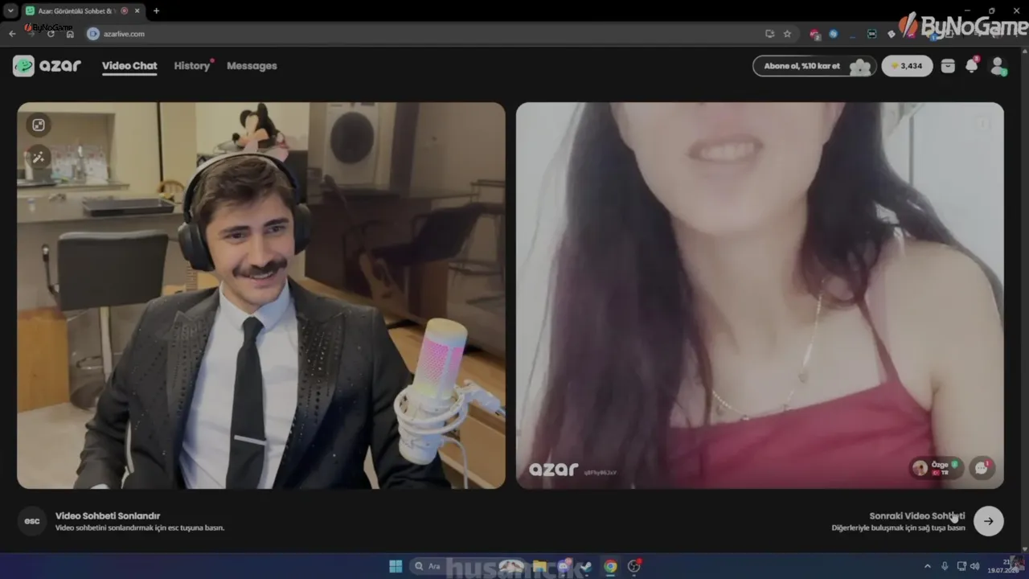Open chat bubble on partner video
Viewport: 1029px width, 579px height.
[982, 468]
